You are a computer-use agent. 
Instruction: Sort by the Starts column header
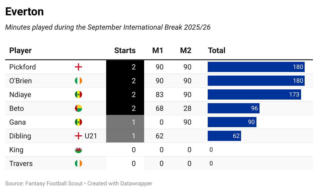[125, 51]
